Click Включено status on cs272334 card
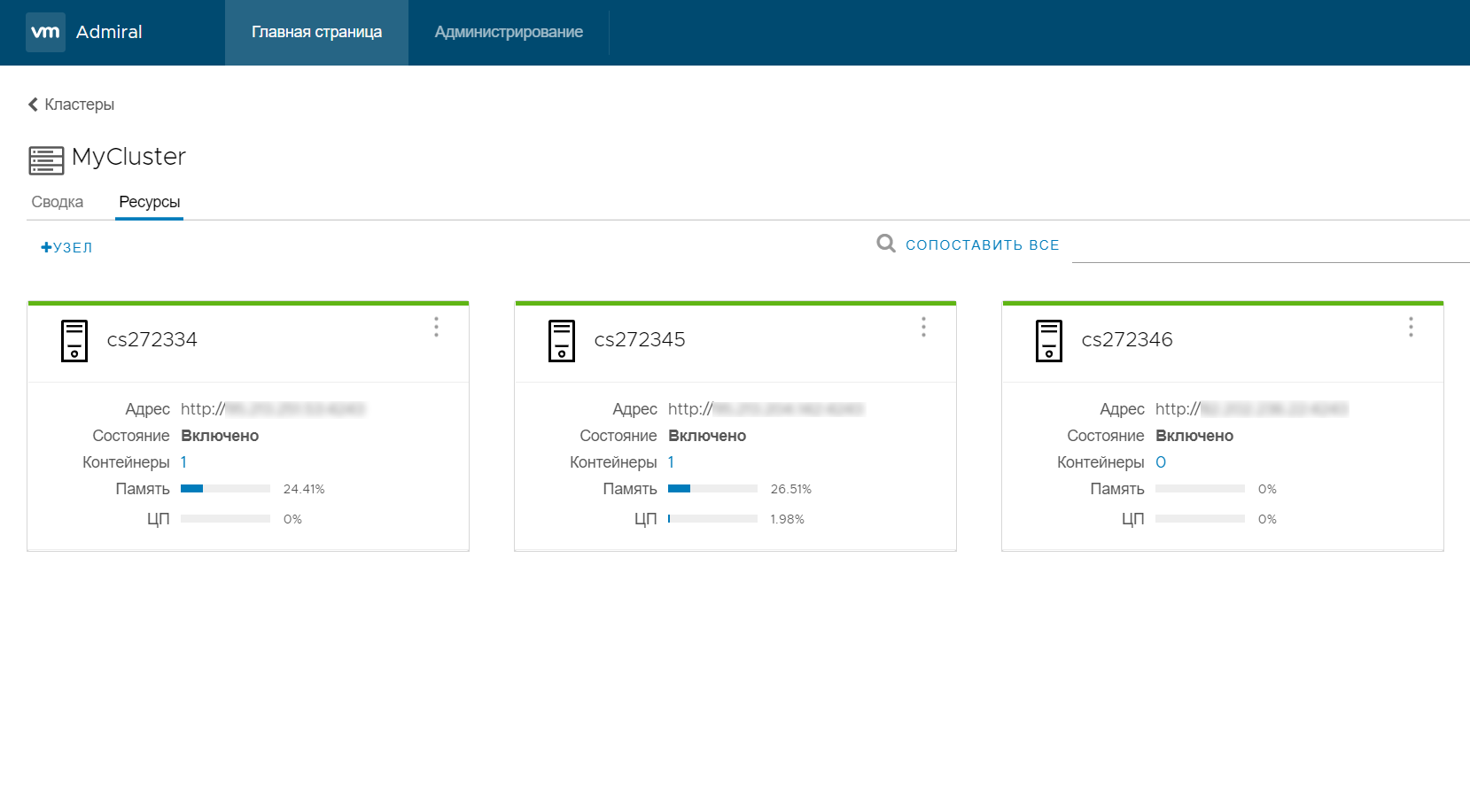The width and height of the screenshot is (1470, 806). click(220, 436)
